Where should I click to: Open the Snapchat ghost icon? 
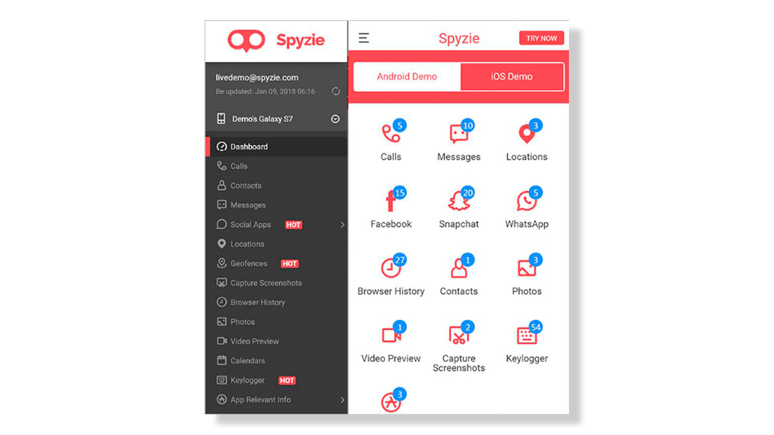point(459,201)
